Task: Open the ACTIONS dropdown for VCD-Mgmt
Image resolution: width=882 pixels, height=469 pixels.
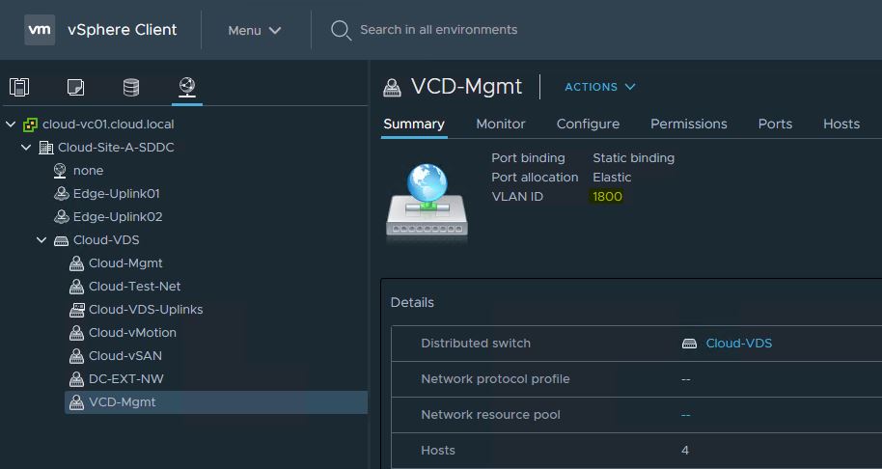Action: 600,87
